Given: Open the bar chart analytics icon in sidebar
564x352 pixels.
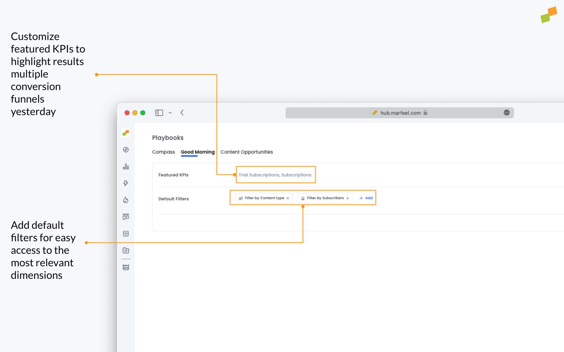Looking at the screenshot, I should (125, 166).
